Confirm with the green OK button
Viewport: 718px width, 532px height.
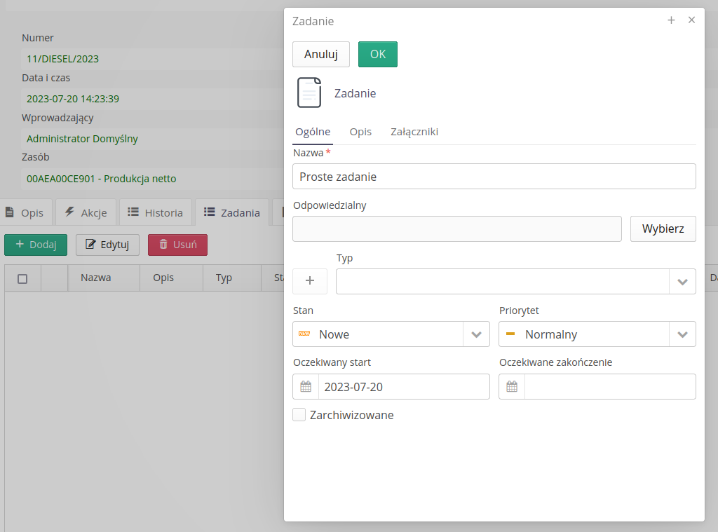[x=378, y=54]
